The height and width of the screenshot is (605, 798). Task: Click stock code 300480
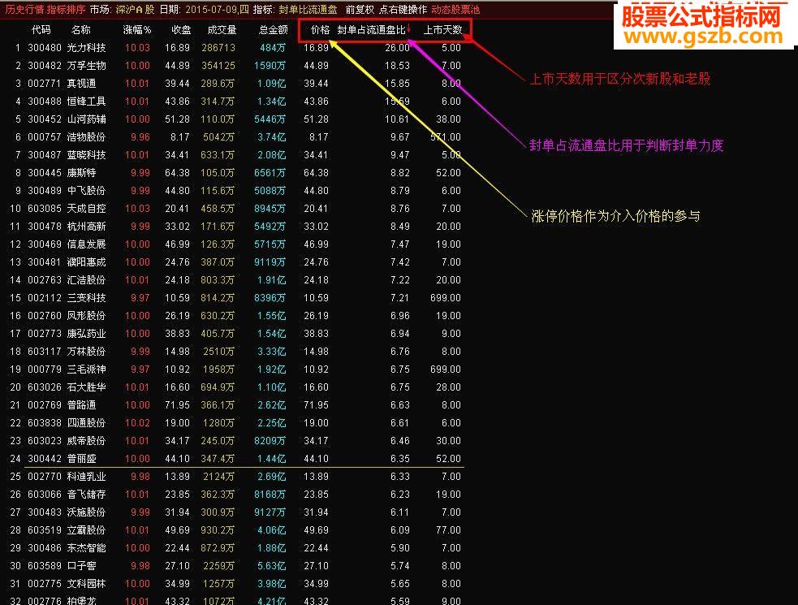[x=45, y=48]
